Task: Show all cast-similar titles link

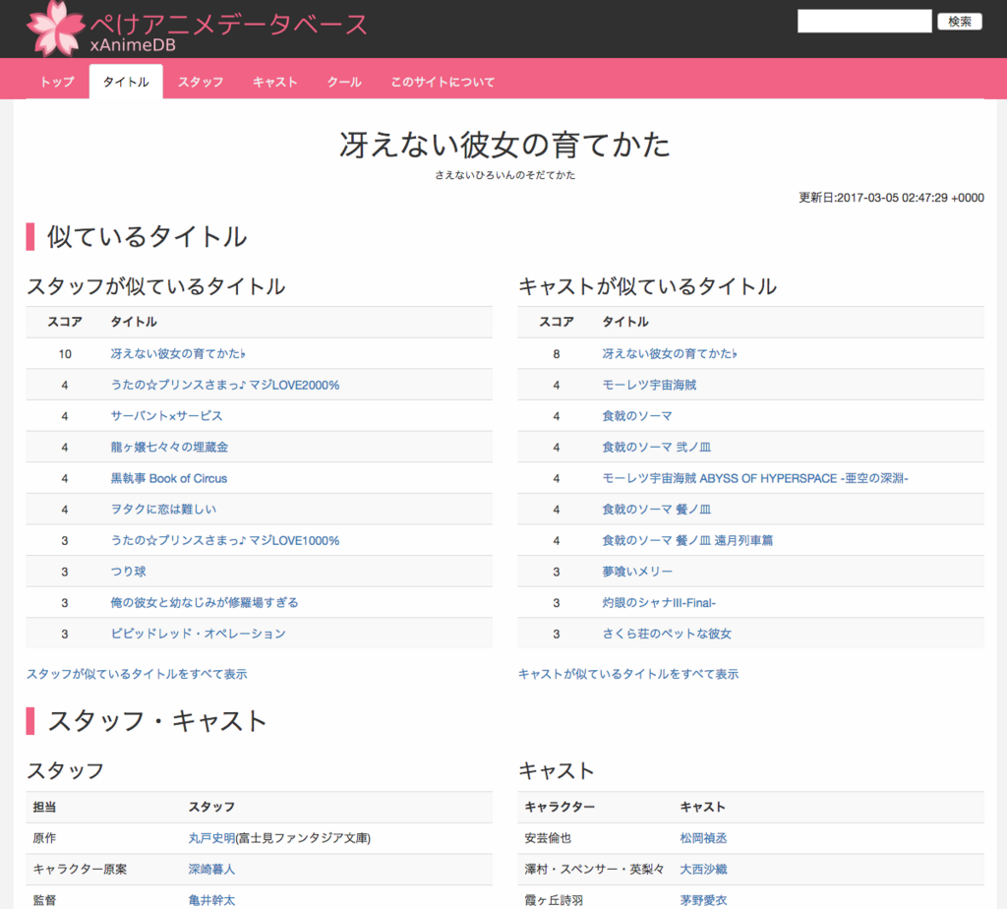Action: point(628,674)
